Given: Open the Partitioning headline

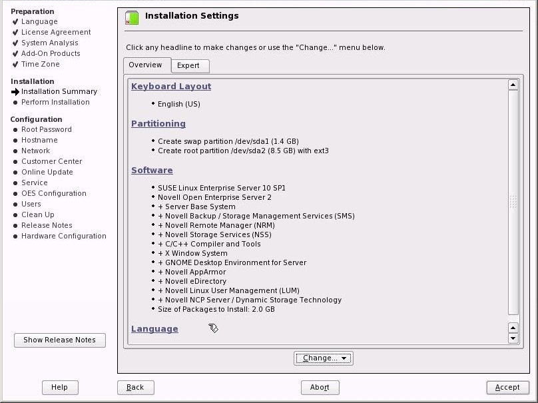Looking at the screenshot, I should [158, 124].
